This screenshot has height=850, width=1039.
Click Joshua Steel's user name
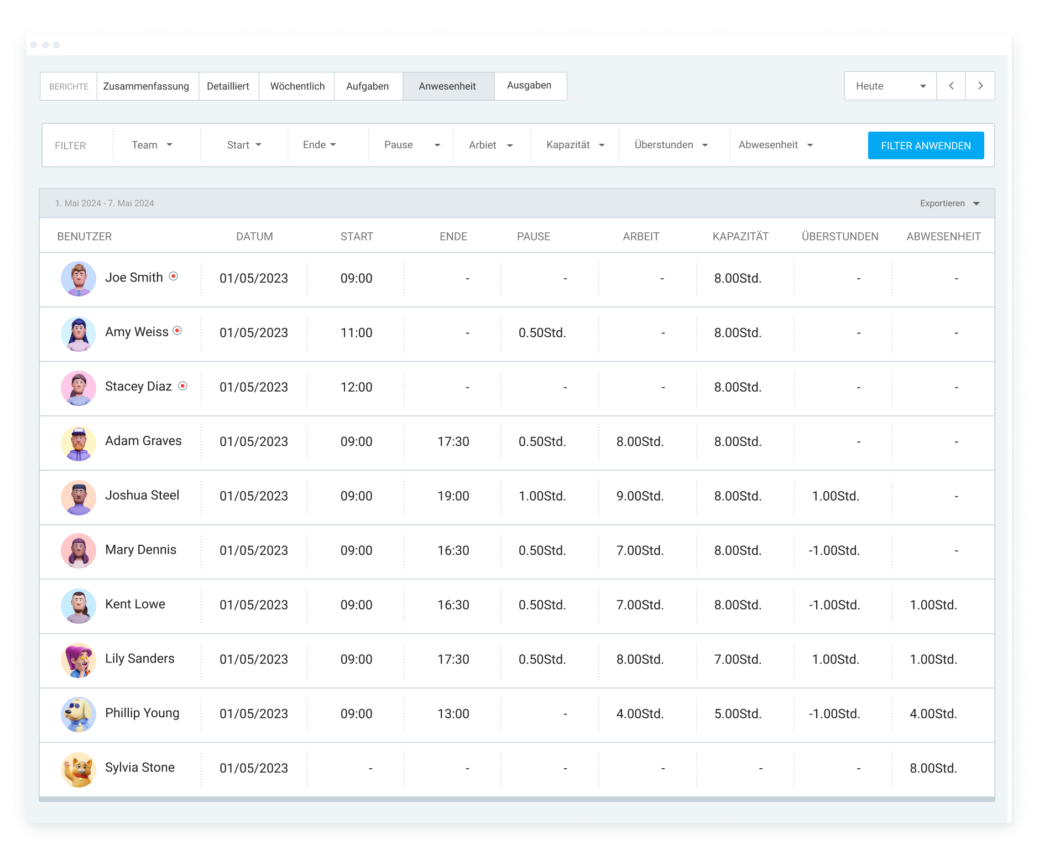142,496
